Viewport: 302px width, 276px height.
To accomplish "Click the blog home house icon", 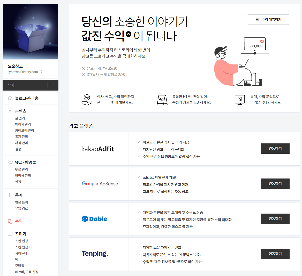I will coord(10,98).
